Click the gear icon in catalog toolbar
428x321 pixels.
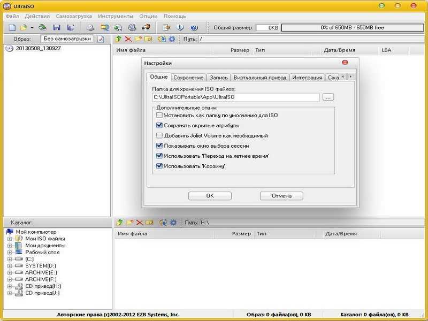[173, 223]
